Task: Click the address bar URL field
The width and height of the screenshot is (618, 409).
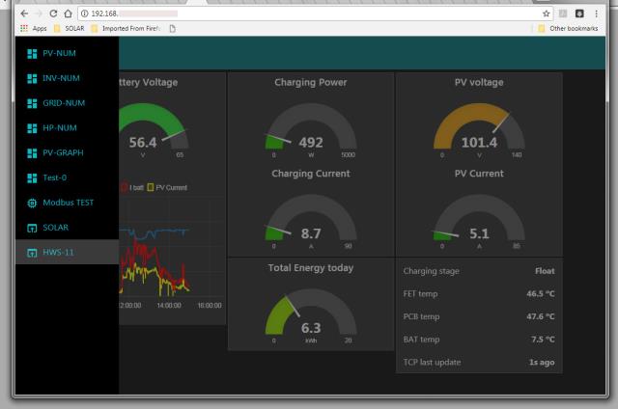Action: [290, 12]
